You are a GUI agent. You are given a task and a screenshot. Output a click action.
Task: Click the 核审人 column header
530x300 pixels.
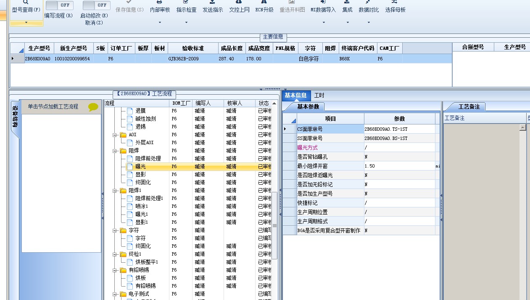[x=239, y=103]
